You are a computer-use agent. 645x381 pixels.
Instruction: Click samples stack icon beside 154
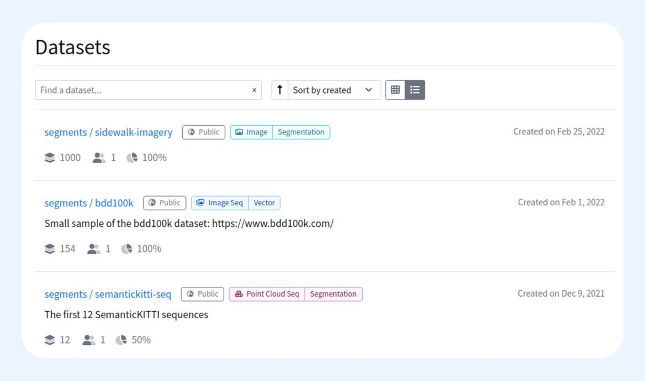point(50,249)
